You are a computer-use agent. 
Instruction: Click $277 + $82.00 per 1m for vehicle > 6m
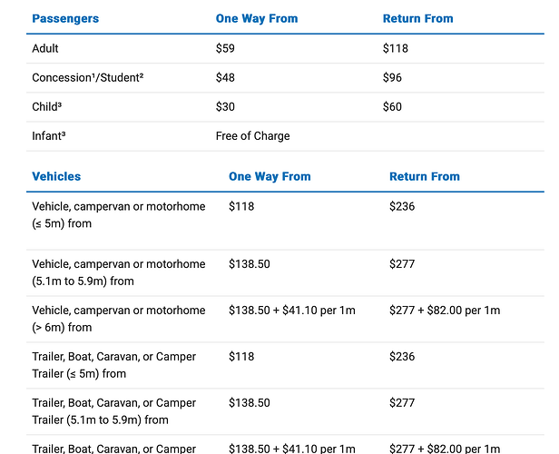[445, 311]
